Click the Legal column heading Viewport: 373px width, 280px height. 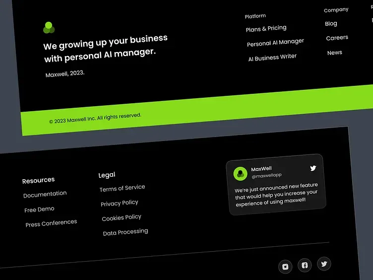pos(107,175)
